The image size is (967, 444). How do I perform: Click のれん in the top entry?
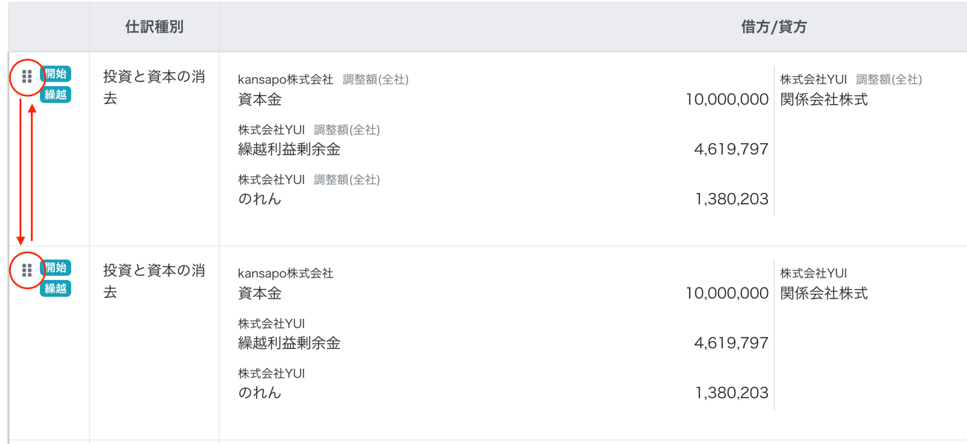click(x=260, y=199)
